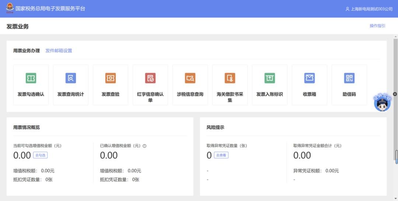Image resolution: width=398 pixels, height=201 pixels.
Task: Click 取得异常凭证数量（张） label
Action: 227,146
